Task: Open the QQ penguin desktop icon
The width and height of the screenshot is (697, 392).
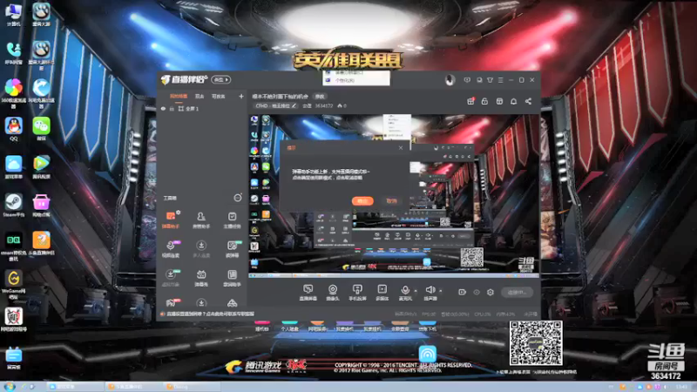Action: coord(13,129)
